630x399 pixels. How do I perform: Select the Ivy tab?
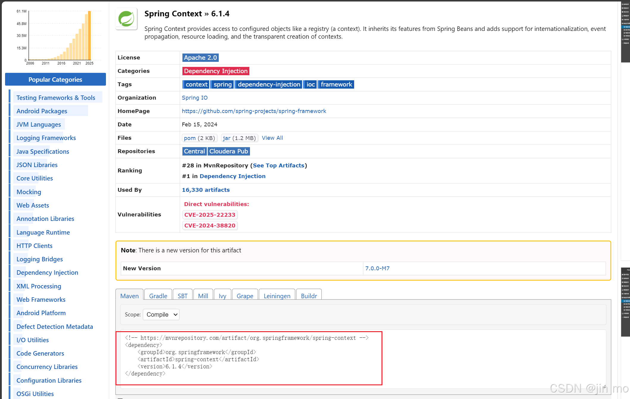point(222,296)
